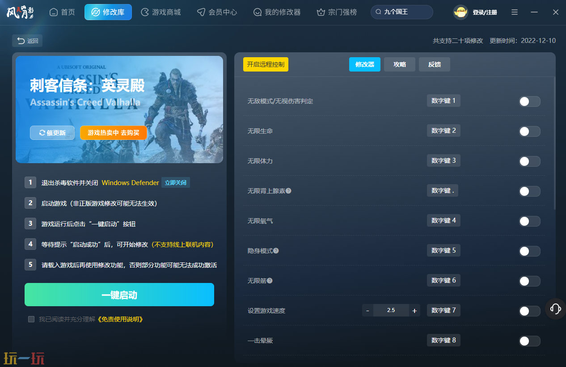Click the 风灵月影 logo
Image resolution: width=566 pixels, height=367 pixels.
[20, 12]
